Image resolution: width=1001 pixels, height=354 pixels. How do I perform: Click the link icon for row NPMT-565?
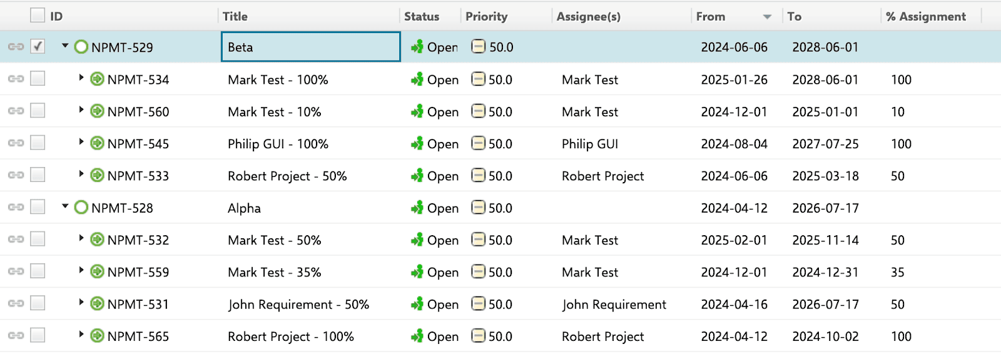point(16,336)
